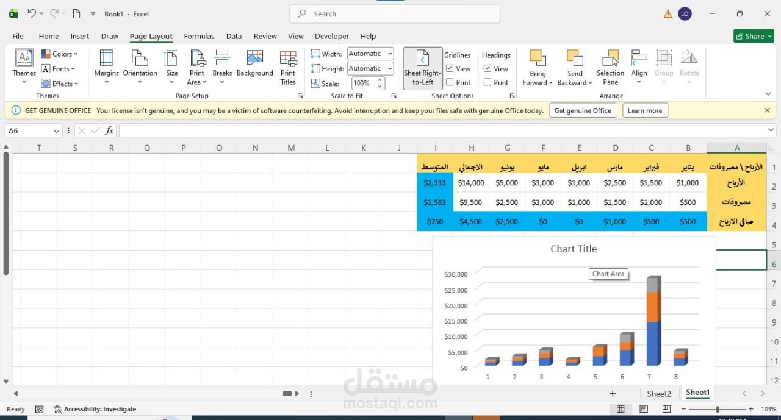The image size is (781, 420).
Task: Open Customize Quick Access Toolbar dropdown
Action: (x=93, y=13)
